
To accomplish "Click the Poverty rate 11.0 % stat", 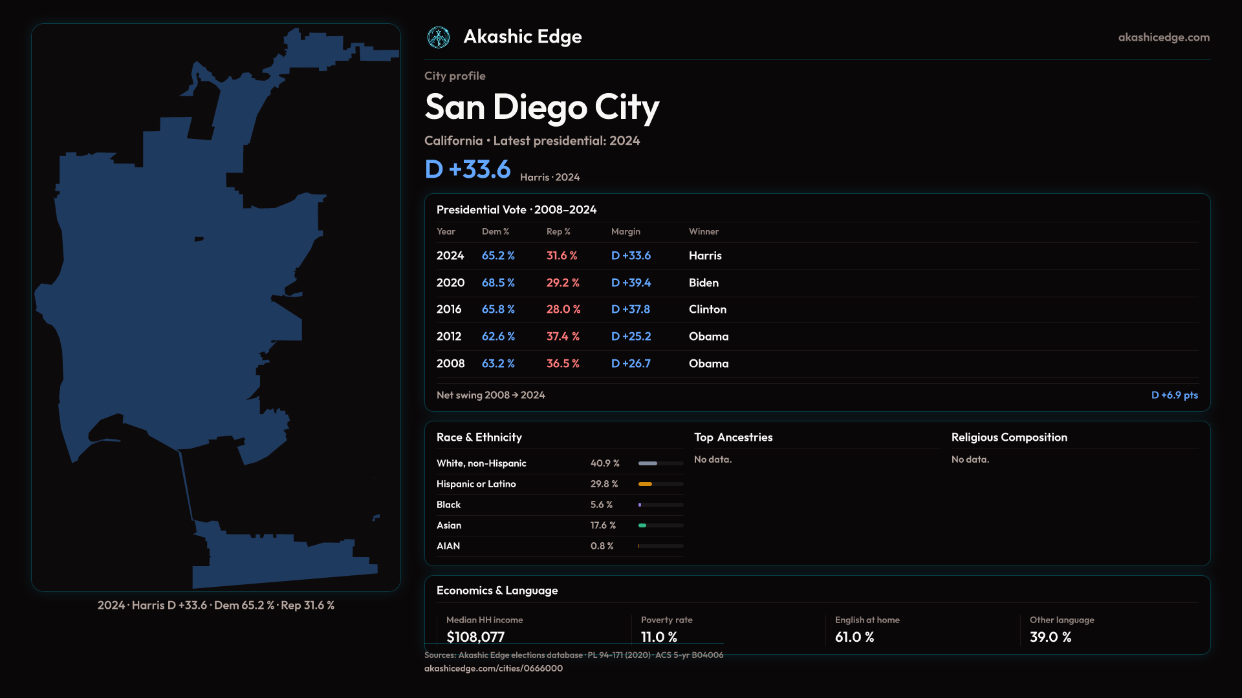I will (x=659, y=637).
